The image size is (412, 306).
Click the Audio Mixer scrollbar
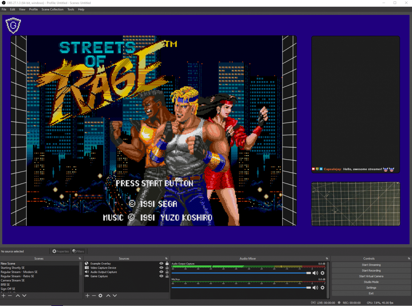[328, 280]
